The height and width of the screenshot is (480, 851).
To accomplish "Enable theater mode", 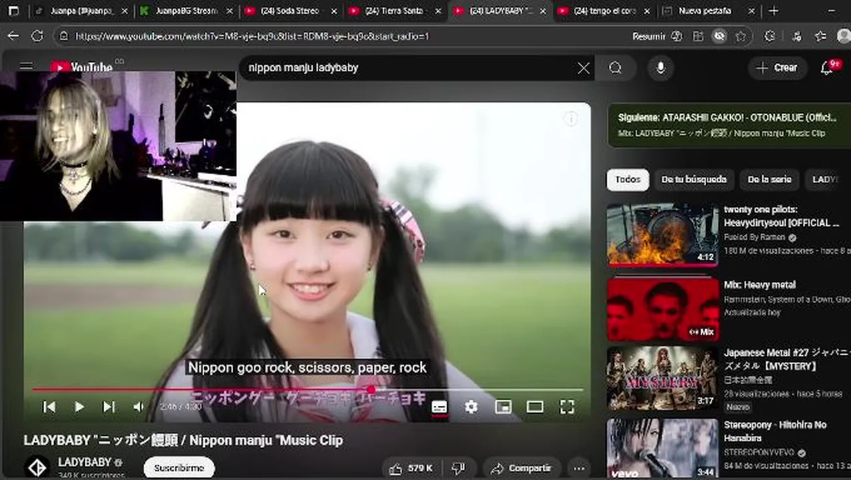I will tap(535, 407).
